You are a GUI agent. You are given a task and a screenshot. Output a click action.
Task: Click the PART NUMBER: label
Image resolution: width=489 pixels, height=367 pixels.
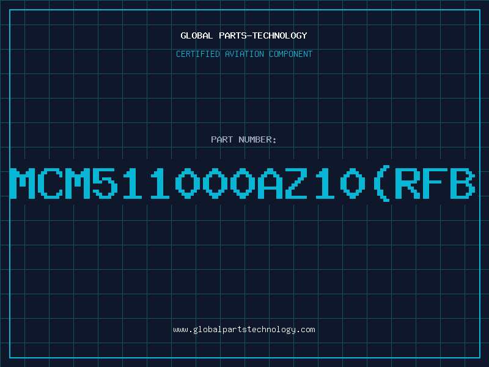click(244, 139)
